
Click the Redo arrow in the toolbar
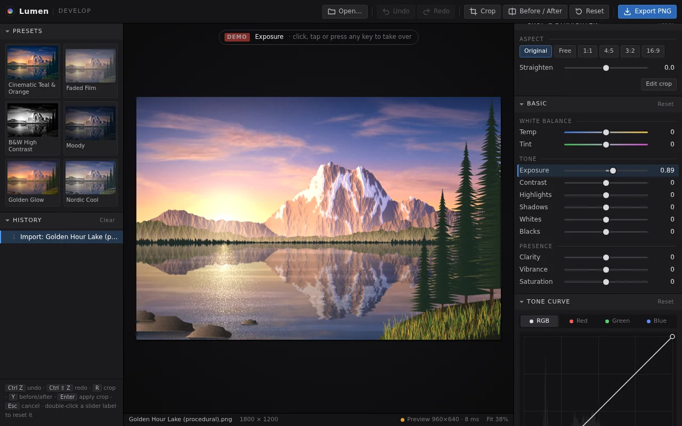coord(436,11)
